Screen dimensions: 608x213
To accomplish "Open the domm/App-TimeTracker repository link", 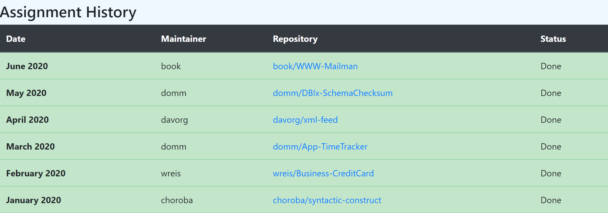I will (320, 147).
